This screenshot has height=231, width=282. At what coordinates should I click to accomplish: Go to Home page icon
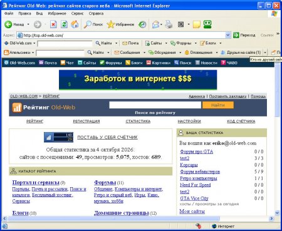[x=75, y=24]
